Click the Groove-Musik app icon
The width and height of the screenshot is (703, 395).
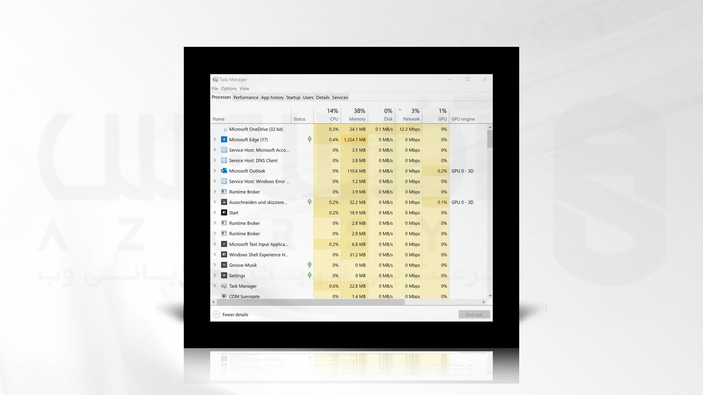pyautogui.click(x=224, y=265)
